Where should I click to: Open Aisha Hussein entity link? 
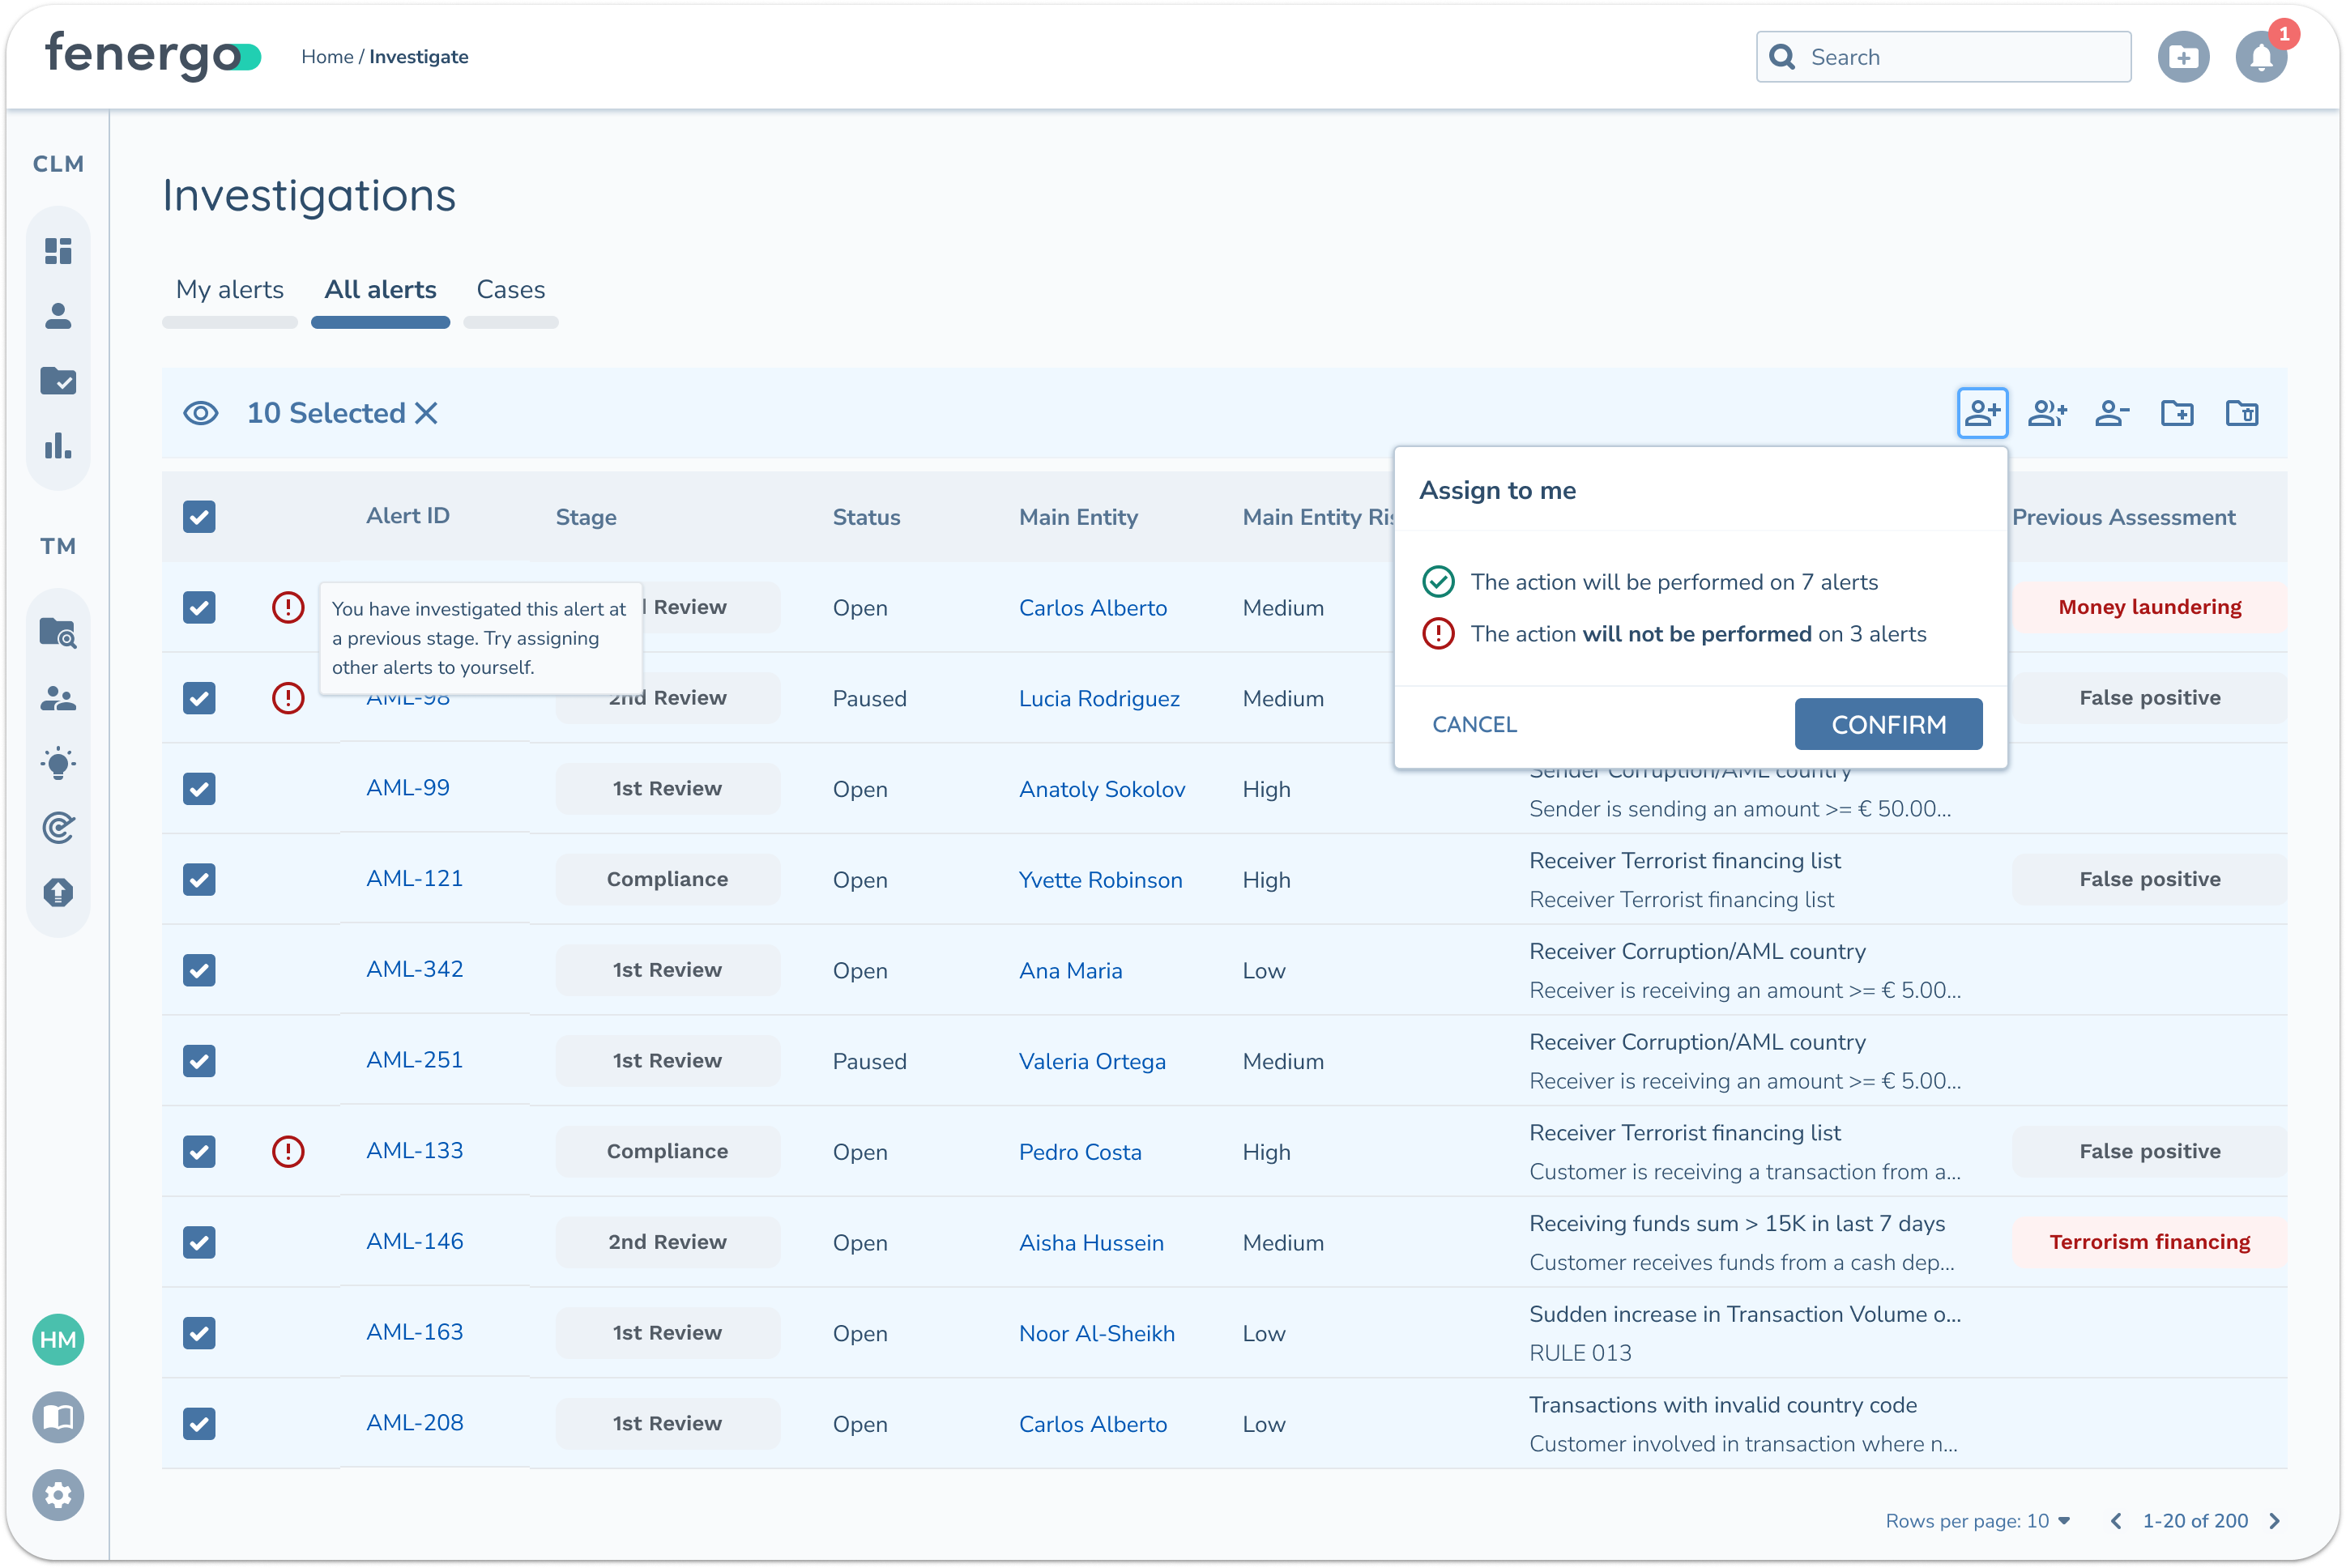coord(1091,1243)
